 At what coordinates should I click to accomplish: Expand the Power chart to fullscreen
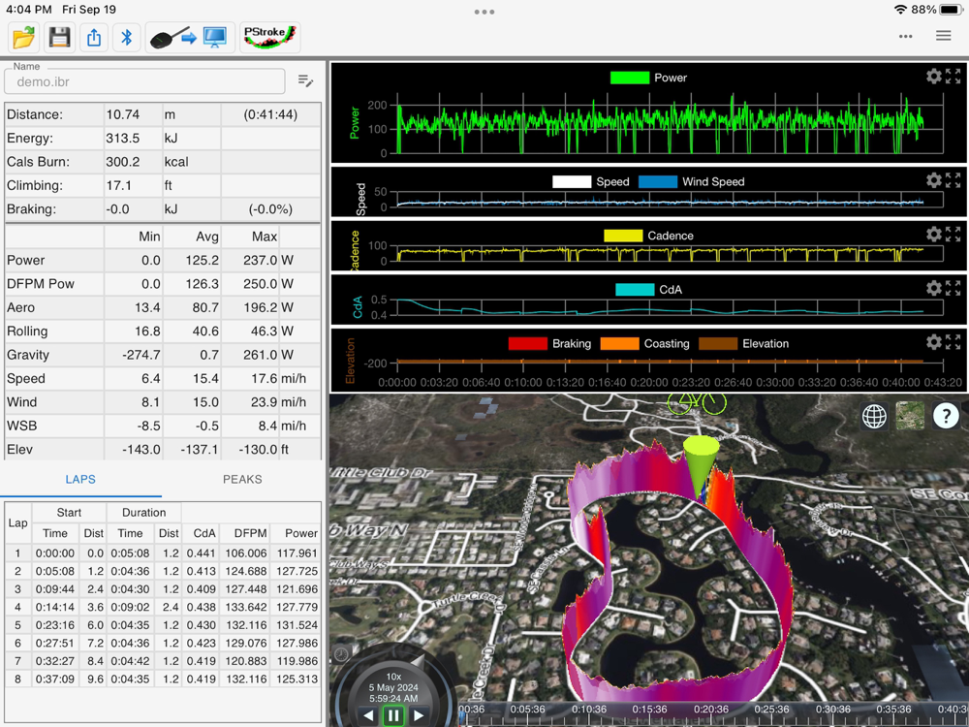(953, 76)
